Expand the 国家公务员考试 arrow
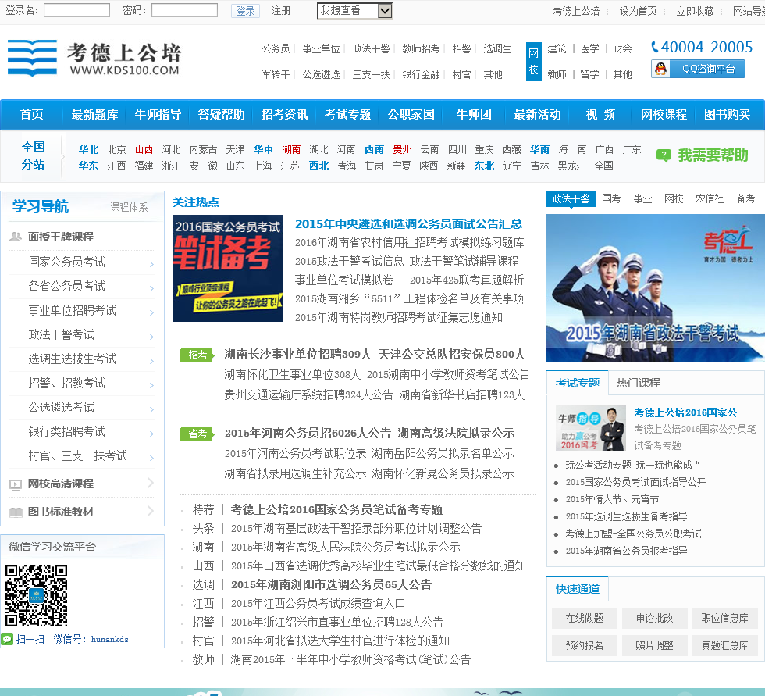Screen dimensions: 765x696 [x=151, y=264]
